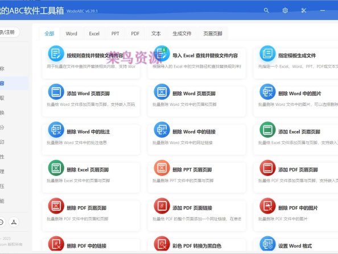Screen dimensions: 338x254
Task: Open 指定模板生成文件 title
Action: pyautogui.click(x=297, y=56)
